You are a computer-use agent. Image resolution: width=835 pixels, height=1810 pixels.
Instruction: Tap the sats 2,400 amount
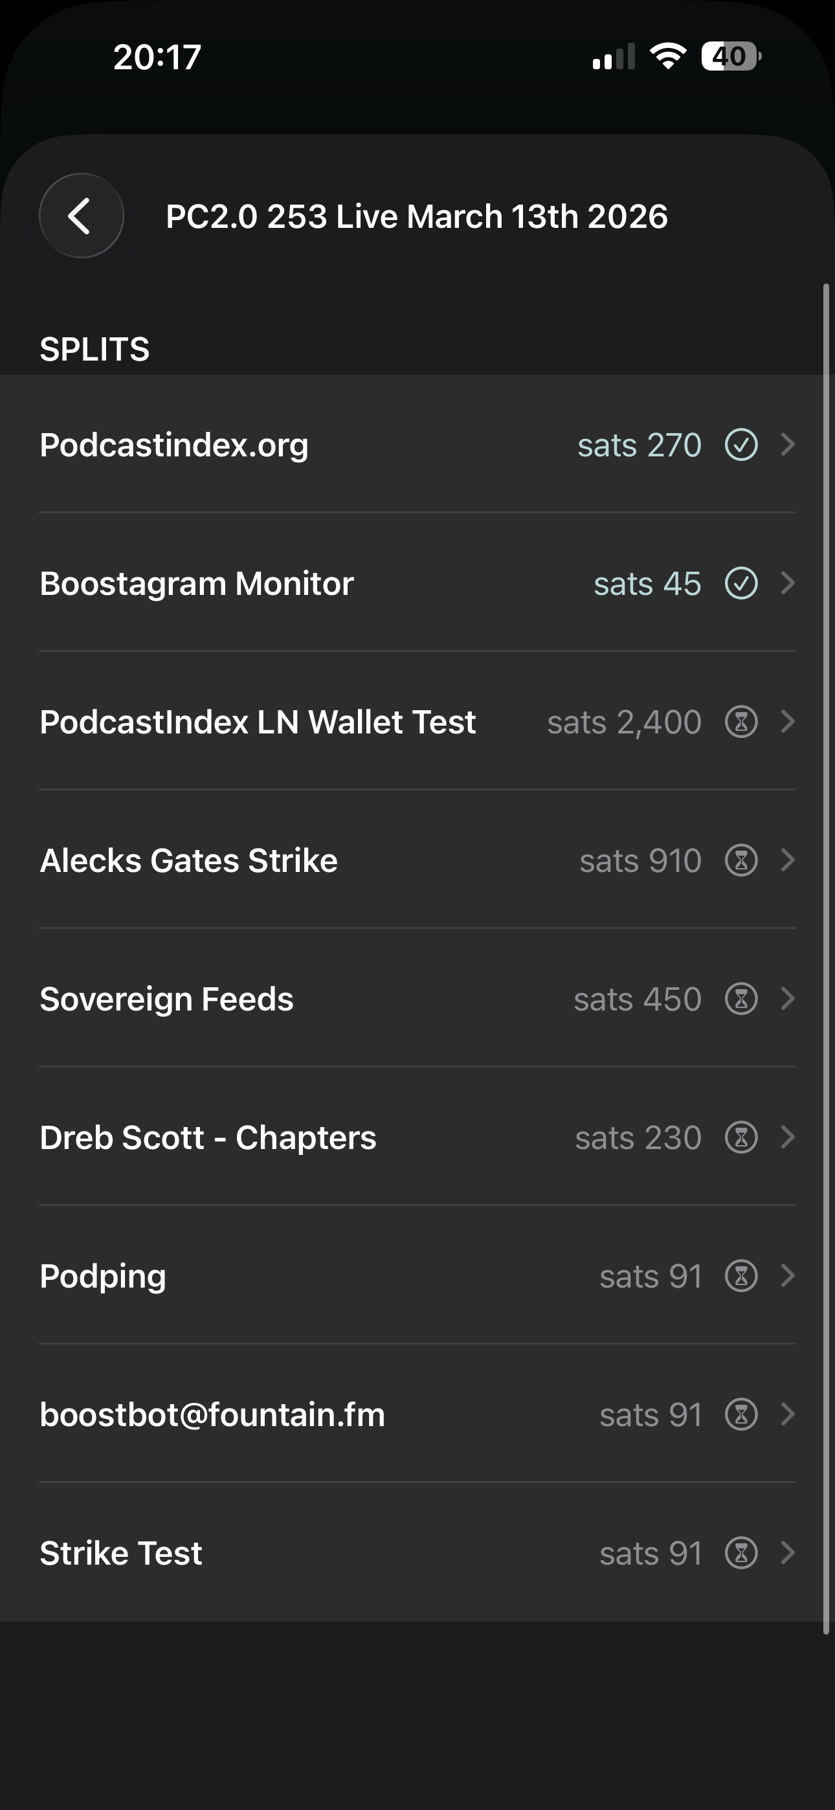tap(624, 722)
